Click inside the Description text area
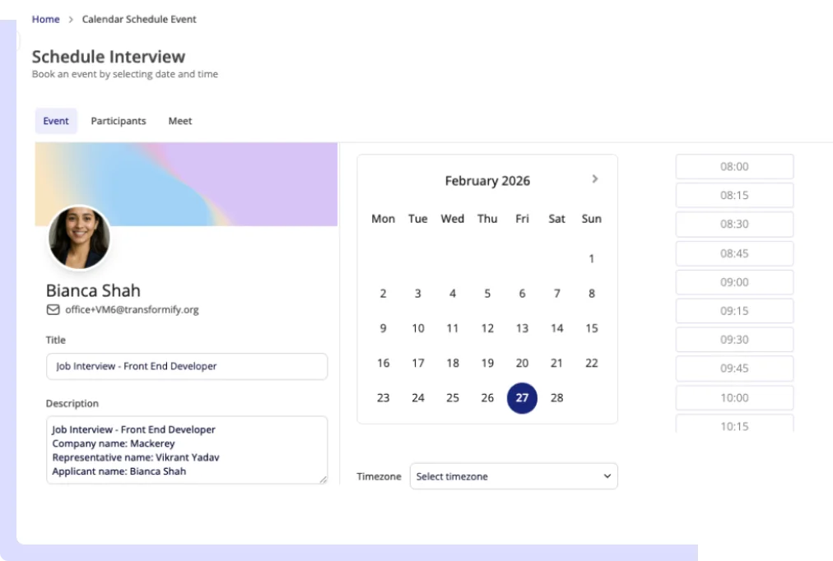 [186, 449]
